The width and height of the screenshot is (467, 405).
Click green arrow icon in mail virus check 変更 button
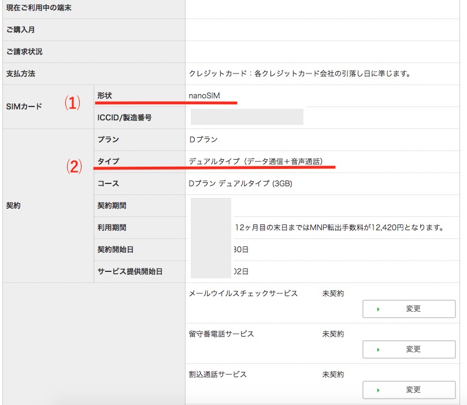coord(378,310)
